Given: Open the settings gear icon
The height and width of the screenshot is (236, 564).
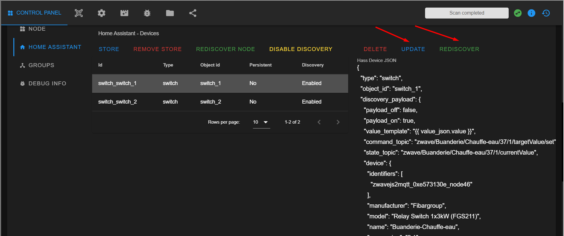Looking at the screenshot, I should pos(102,13).
